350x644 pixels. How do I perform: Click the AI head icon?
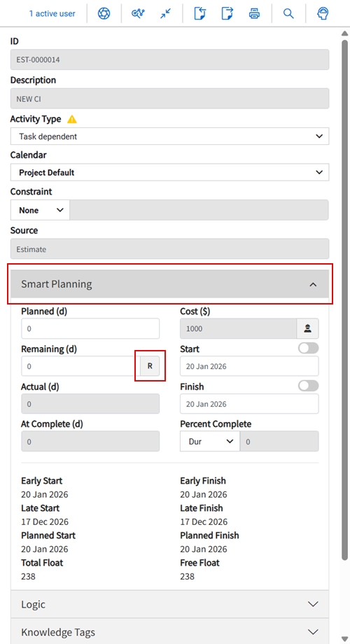[x=323, y=13]
